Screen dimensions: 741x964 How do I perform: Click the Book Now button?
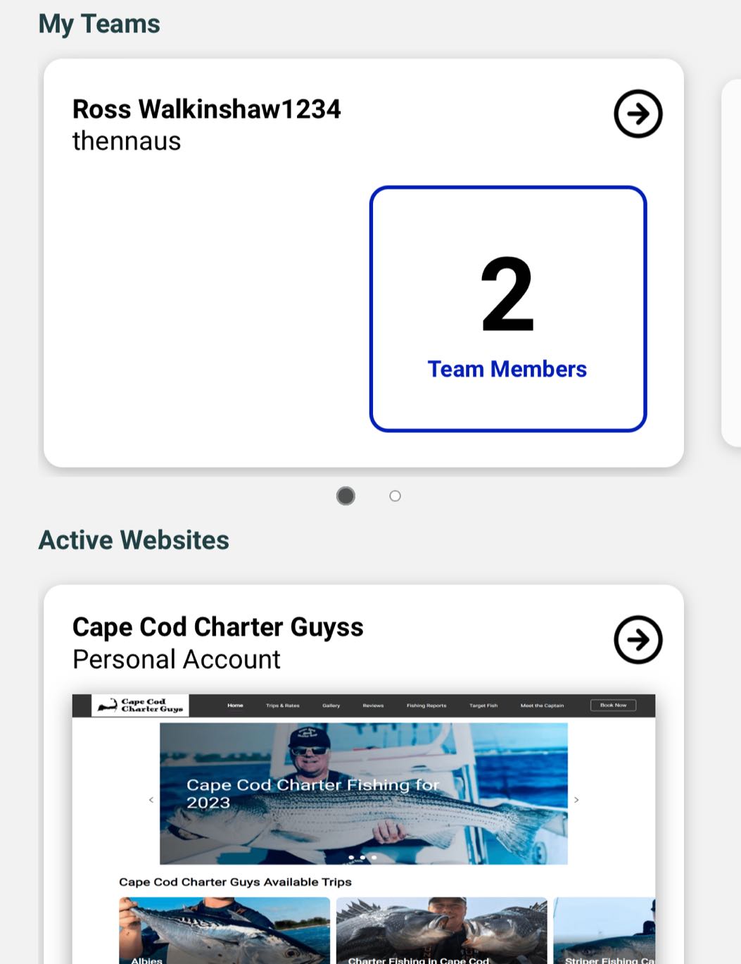[613, 705]
